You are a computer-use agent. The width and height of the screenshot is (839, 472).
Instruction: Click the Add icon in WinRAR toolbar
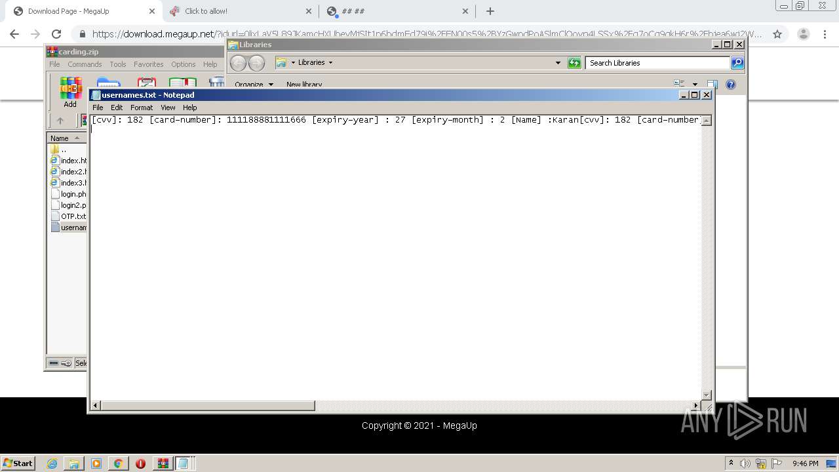pos(70,92)
